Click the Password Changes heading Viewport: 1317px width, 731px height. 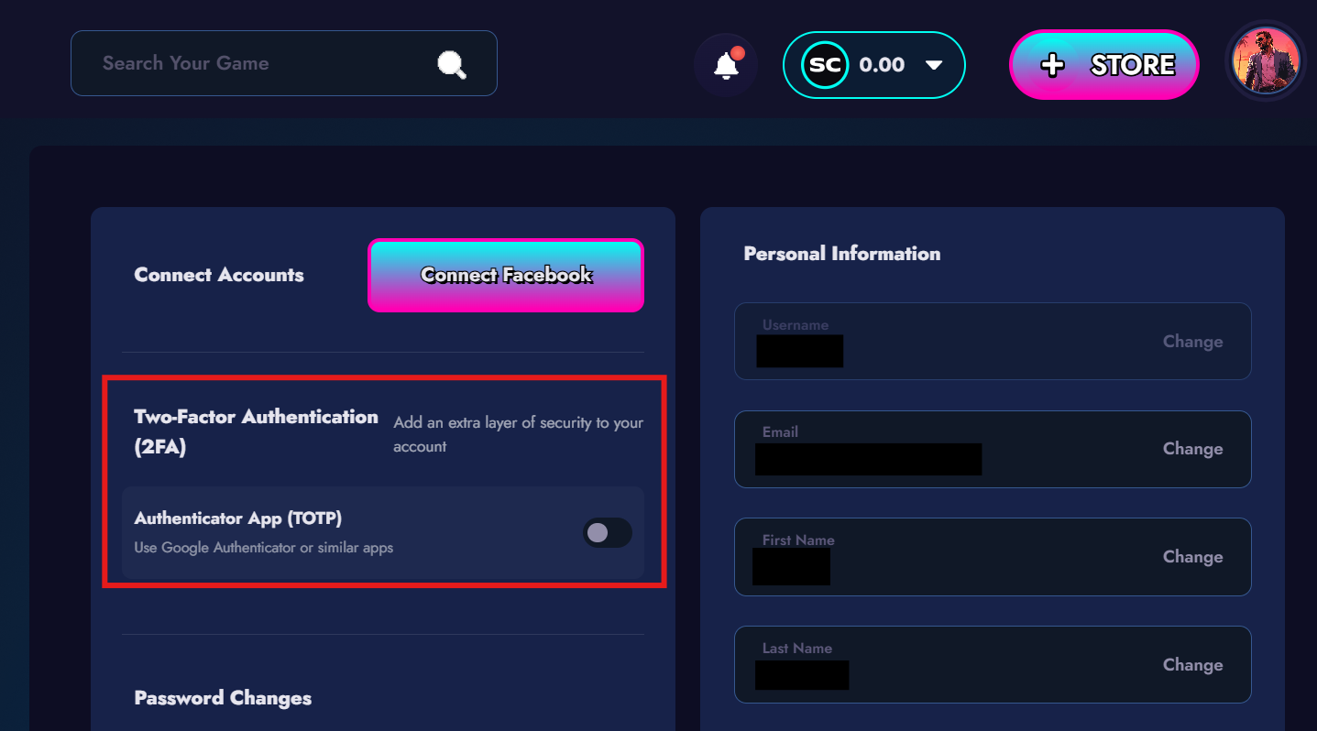(223, 698)
